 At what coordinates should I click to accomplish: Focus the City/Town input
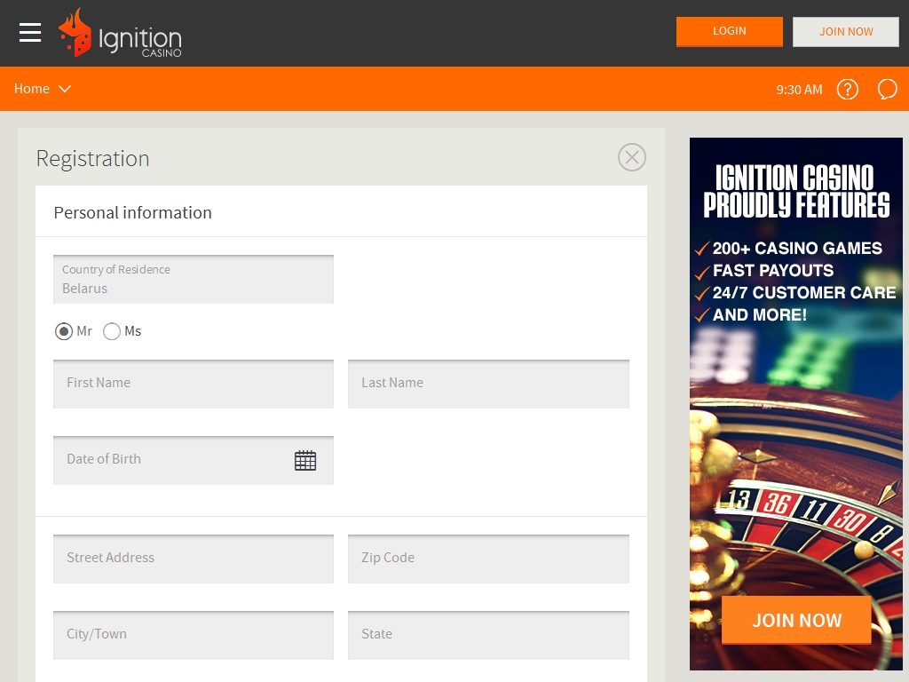pos(193,634)
